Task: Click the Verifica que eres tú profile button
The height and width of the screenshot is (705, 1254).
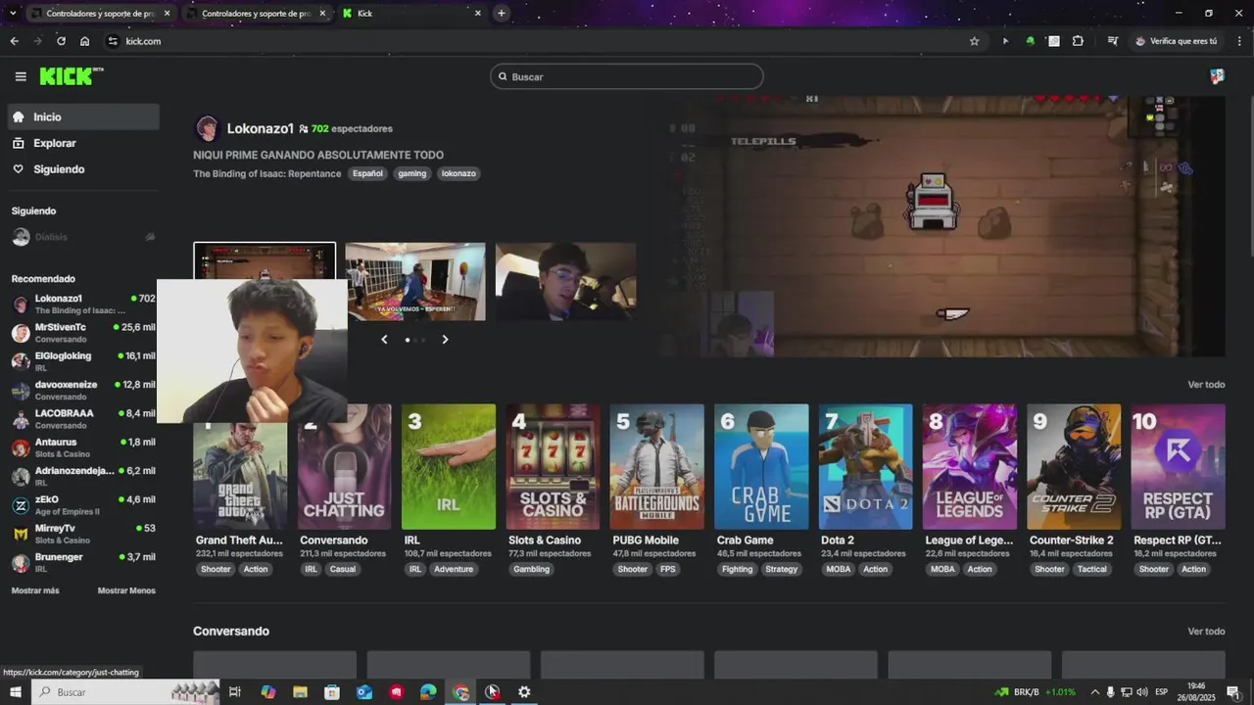Action: 1176,41
